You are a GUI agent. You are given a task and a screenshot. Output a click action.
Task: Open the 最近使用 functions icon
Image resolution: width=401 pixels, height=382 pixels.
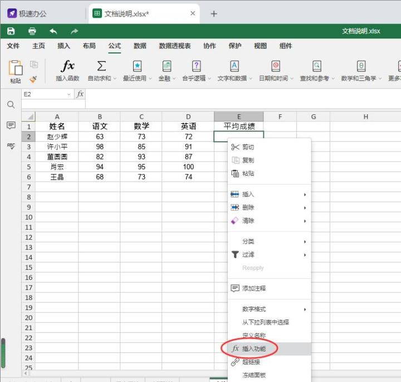coord(138,66)
